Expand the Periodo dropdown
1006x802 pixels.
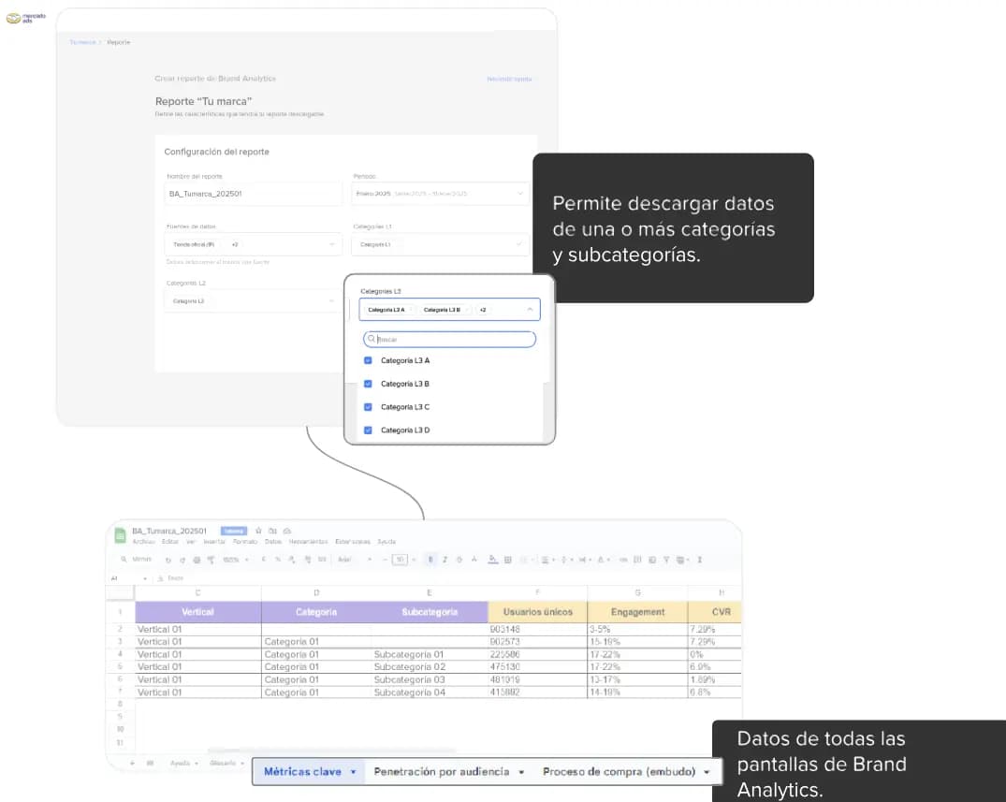[440, 193]
